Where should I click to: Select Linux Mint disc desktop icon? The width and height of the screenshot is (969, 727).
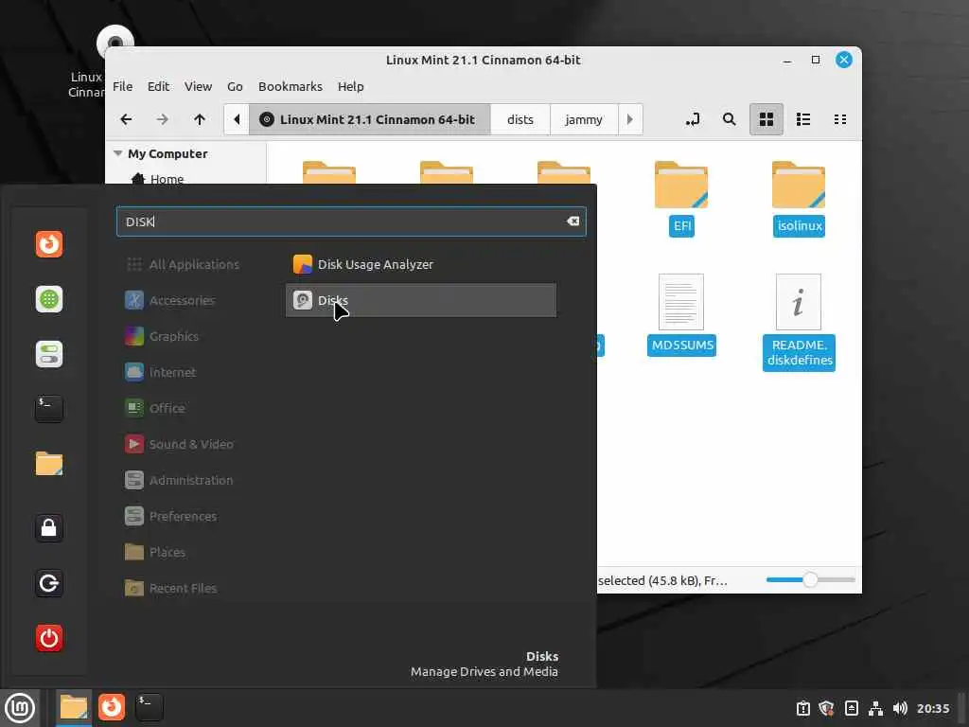tap(98, 62)
